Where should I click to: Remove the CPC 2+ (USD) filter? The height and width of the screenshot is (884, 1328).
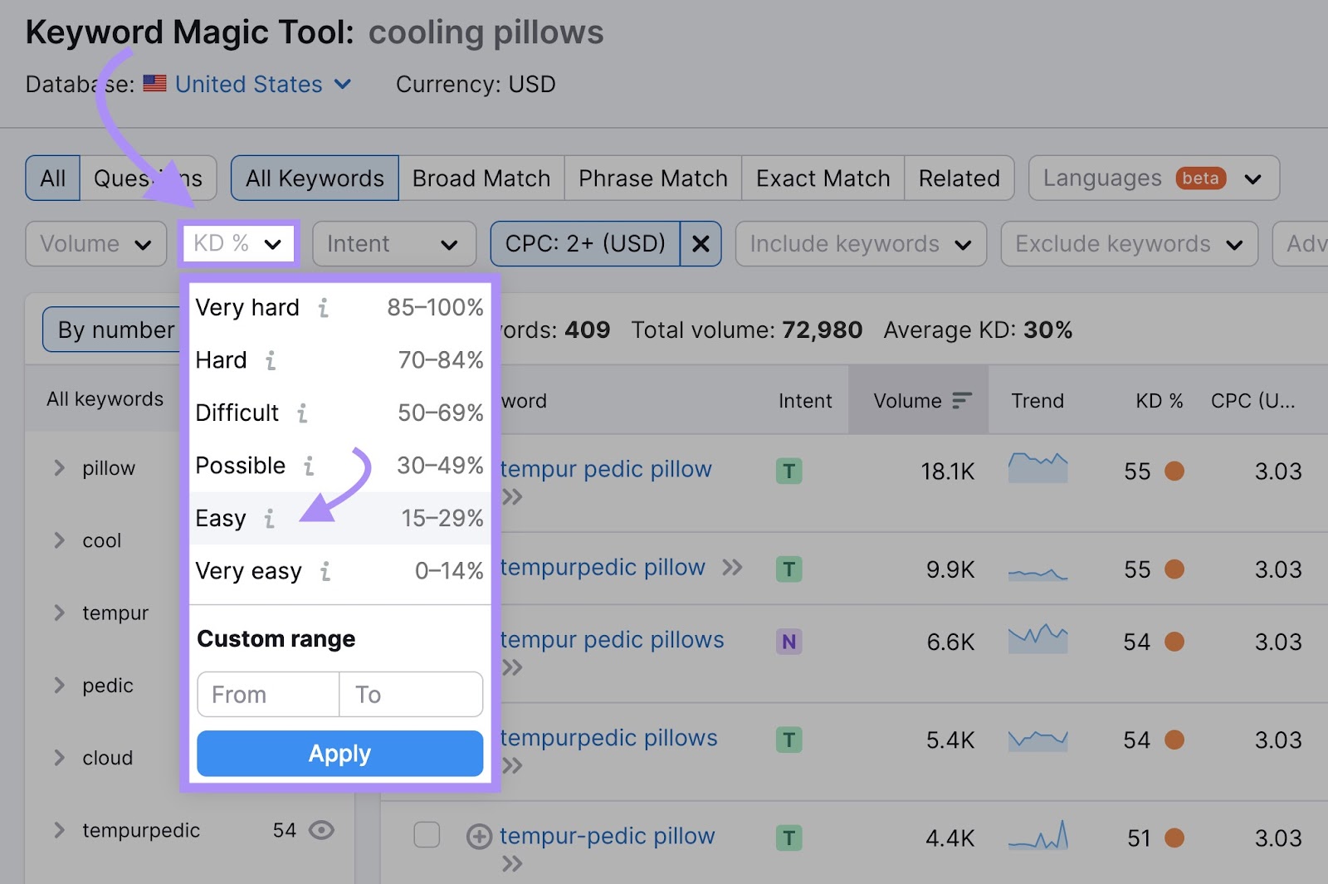click(701, 244)
